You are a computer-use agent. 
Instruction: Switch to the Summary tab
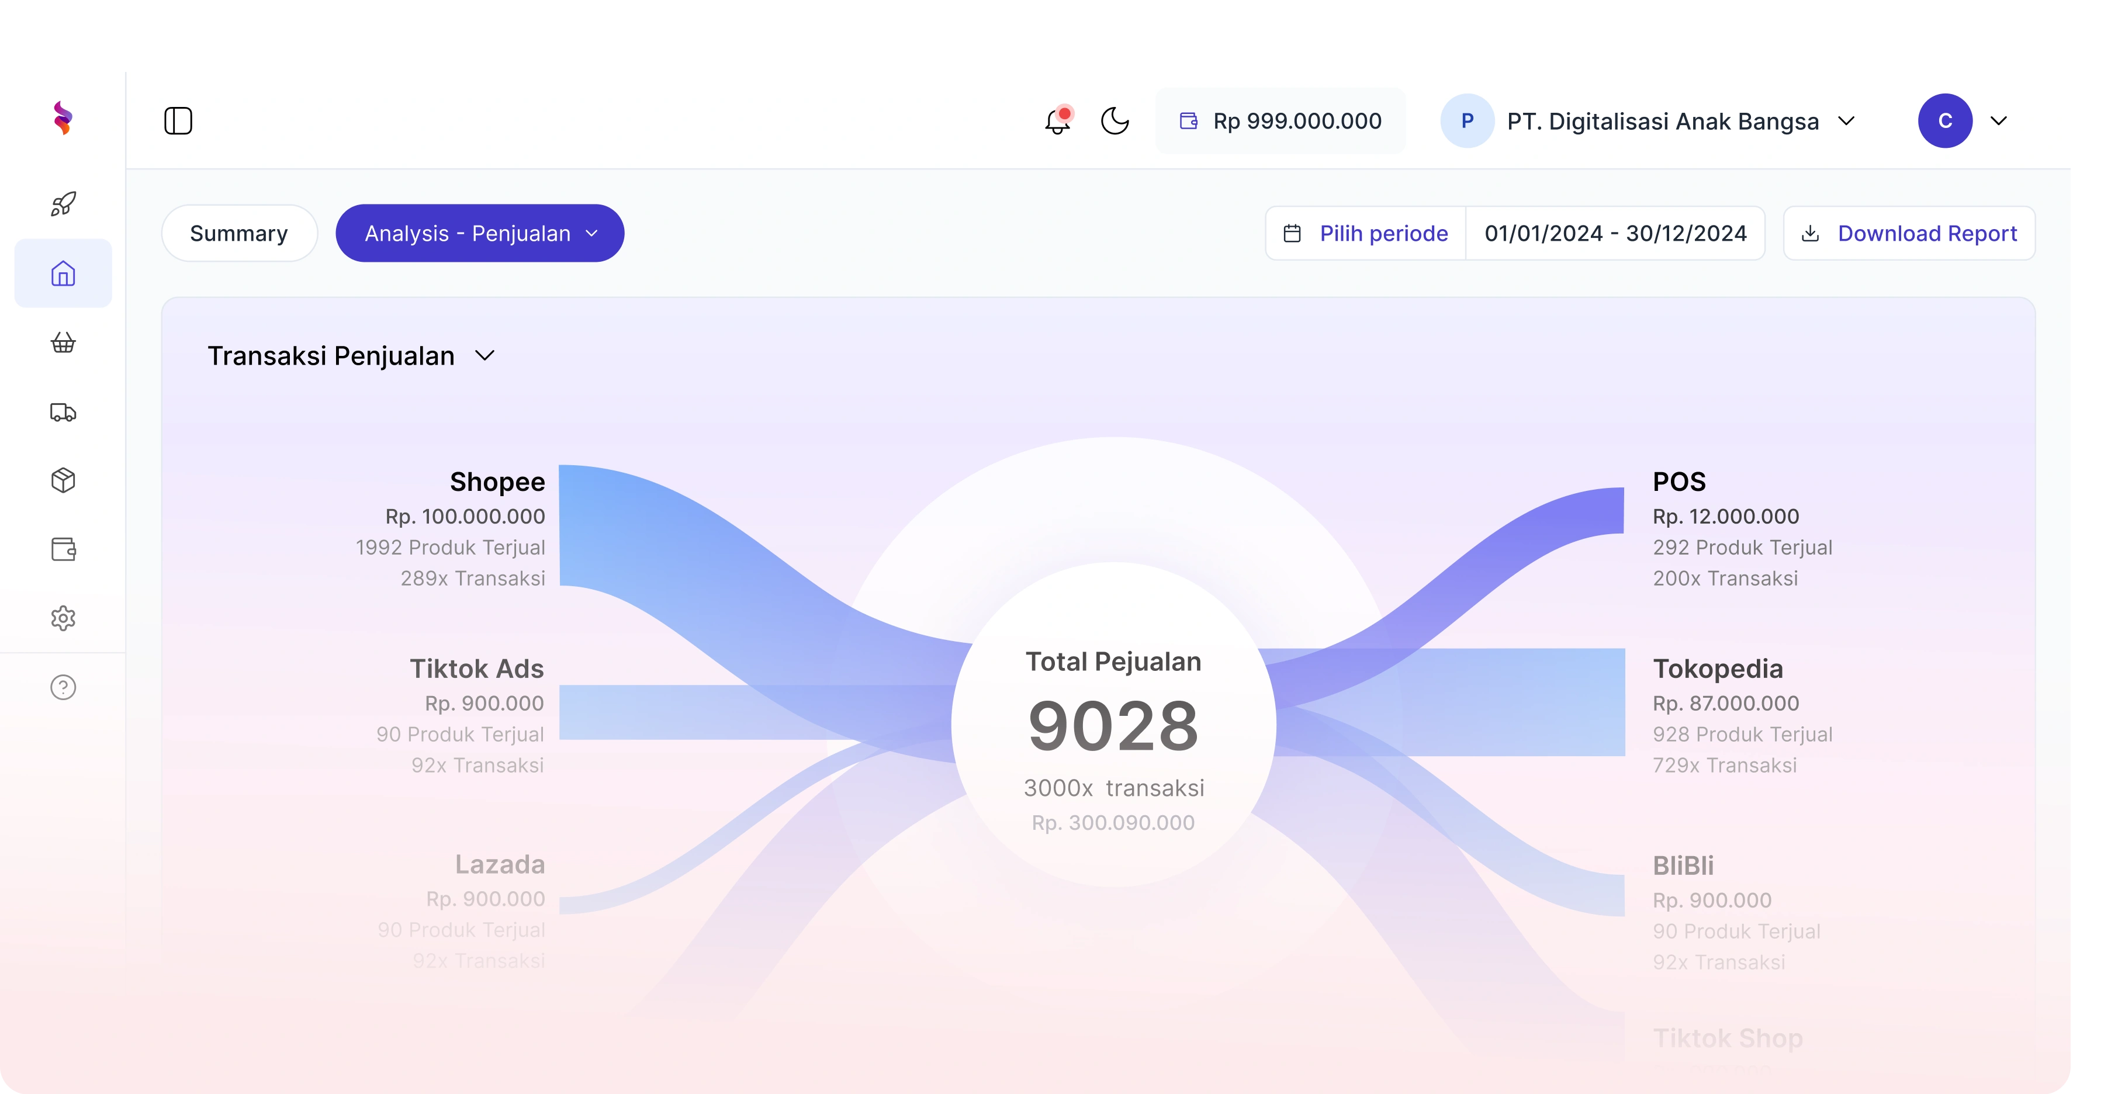(239, 233)
